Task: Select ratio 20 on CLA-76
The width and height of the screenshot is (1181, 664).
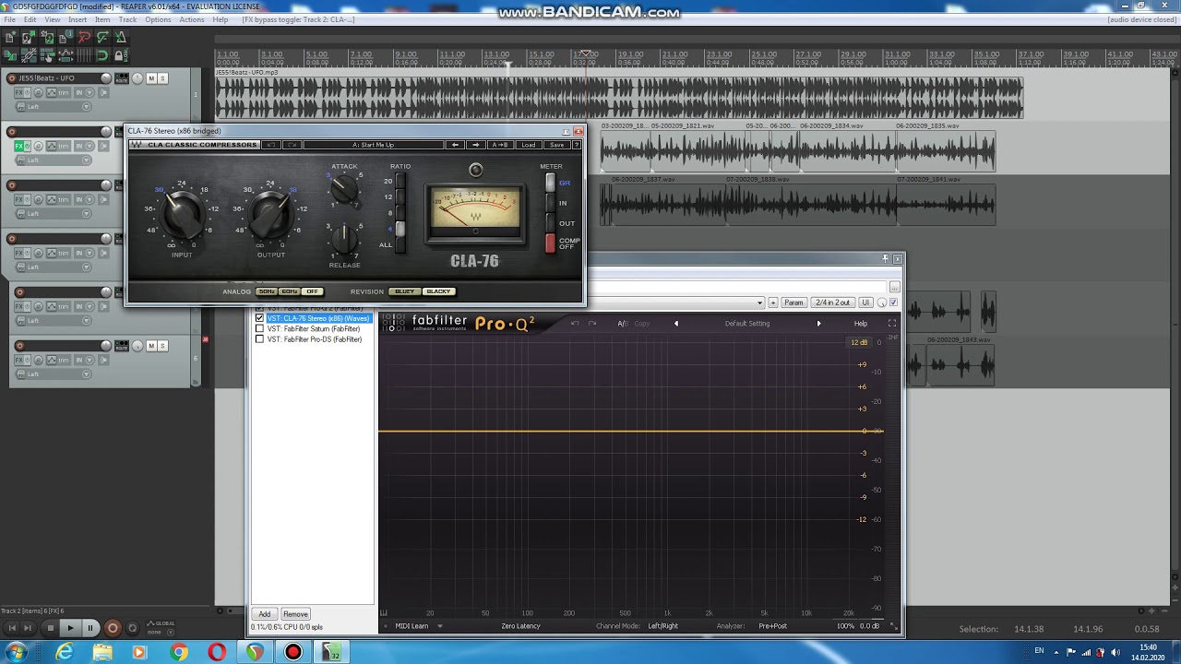Action: coord(400,181)
